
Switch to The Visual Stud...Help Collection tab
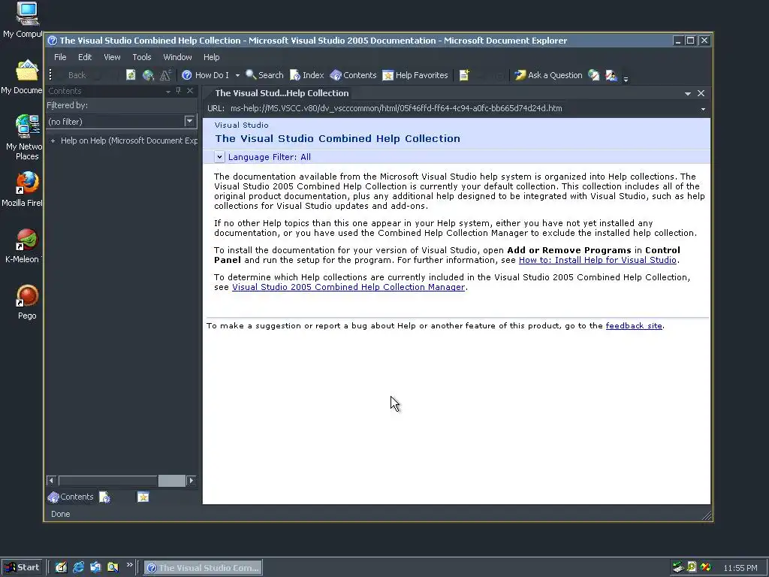[282, 93]
